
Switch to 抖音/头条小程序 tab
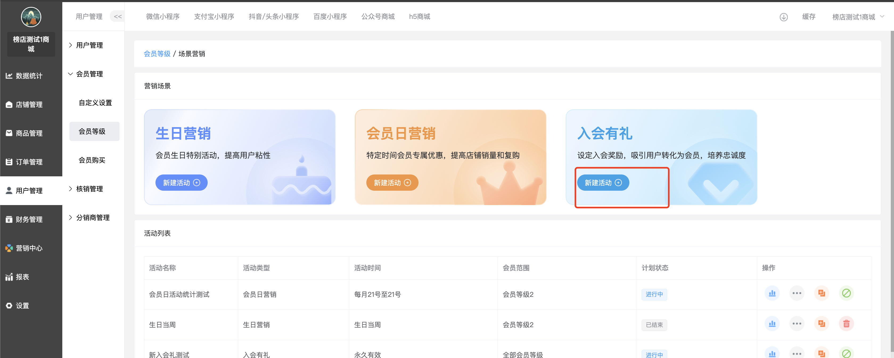click(x=273, y=16)
